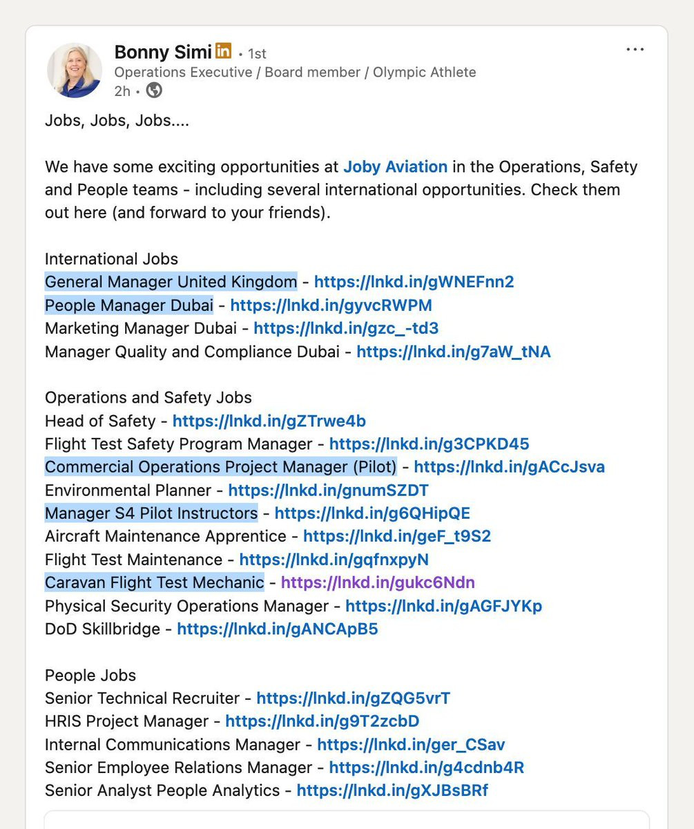
Task: Open Senior Technical Recruiter job link
Action: (x=354, y=698)
